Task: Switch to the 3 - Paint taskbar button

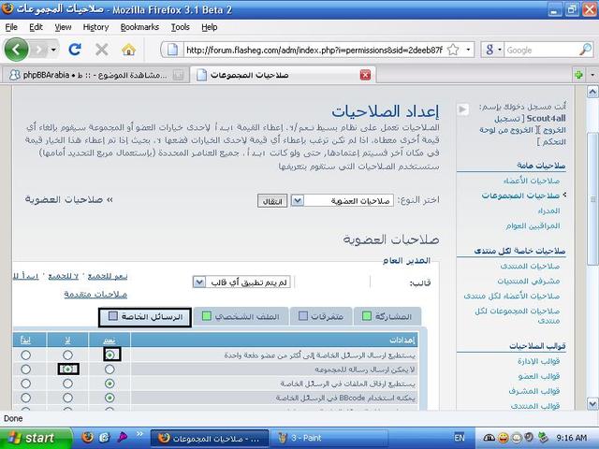Action: tap(329, 438)
